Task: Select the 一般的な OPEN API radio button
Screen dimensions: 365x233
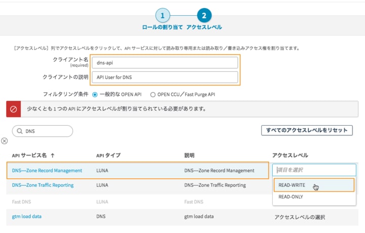Action: pyautogui.click(x=95, y=94)
